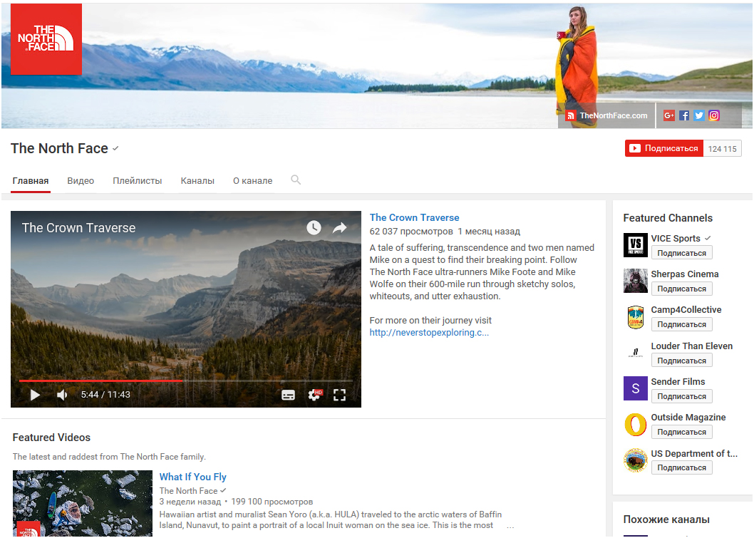Open video settings gear icon
Viewport: 754px width, 538px height.
point(314,395)
